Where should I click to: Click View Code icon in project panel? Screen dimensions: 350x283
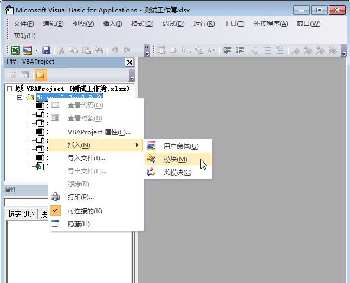[12, 75]
